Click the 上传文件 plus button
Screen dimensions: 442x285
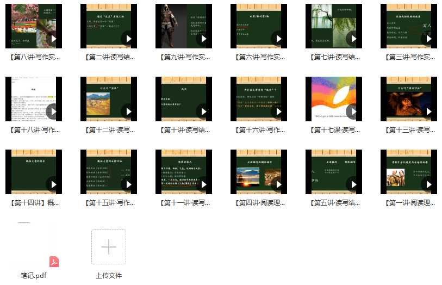pyautogui.click(x=109, y=247)
